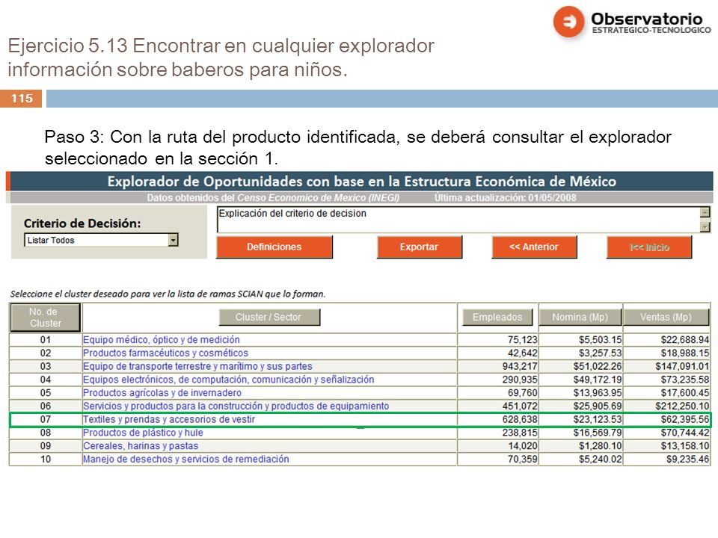Image resolution: width=718 pixels, height=538 pixels.
Task: Click the slide number 115 badge
Action: click(x=22, y=99)
